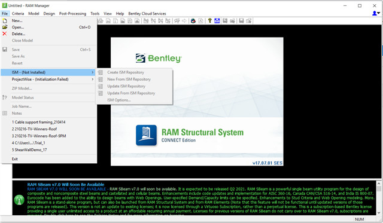Click the Notes icon in File menu

pyautogui.click(x=5, y=113)
